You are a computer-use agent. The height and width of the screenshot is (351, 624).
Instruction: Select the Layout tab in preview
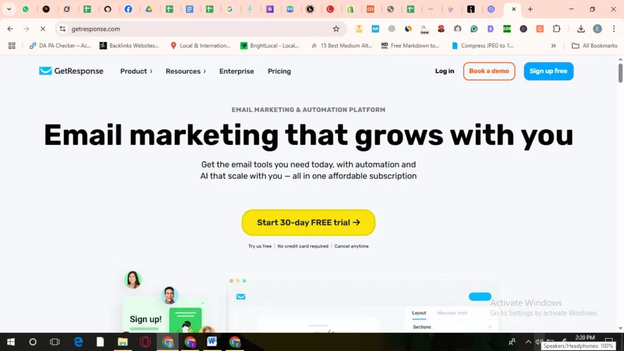[x=419, y=313]
